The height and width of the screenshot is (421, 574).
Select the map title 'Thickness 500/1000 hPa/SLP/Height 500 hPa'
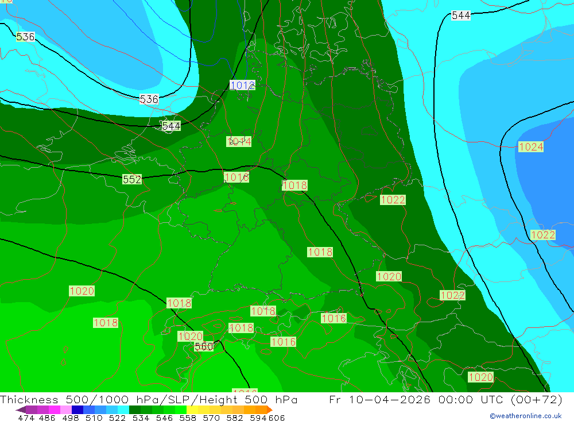pos(149,399)
